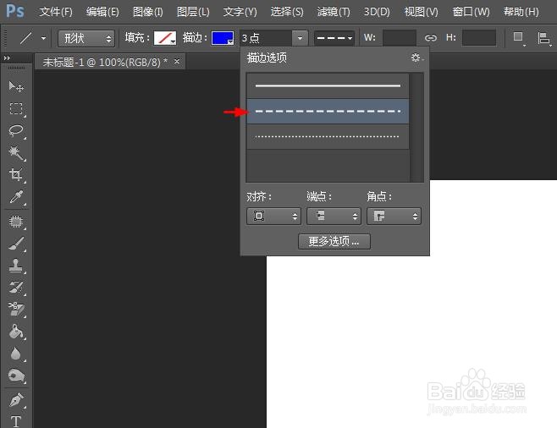Image resolution: width=557 pixels, height=428 pixels.
Task: Select the Pen tool
Action: (15, 400)
